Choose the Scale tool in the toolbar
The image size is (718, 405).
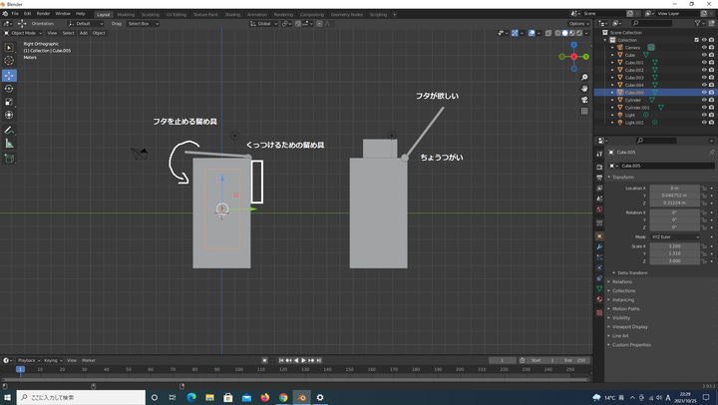(9, 102)
